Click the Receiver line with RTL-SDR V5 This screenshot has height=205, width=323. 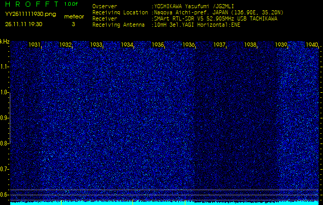click(x=185, y=19)
